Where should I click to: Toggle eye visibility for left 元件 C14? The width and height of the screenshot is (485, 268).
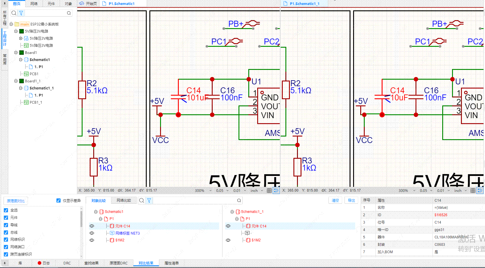click(x=92, y=226)
